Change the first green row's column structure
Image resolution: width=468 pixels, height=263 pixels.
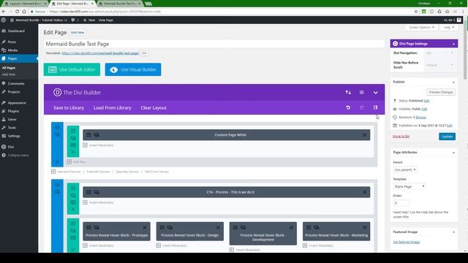point(73,145)
